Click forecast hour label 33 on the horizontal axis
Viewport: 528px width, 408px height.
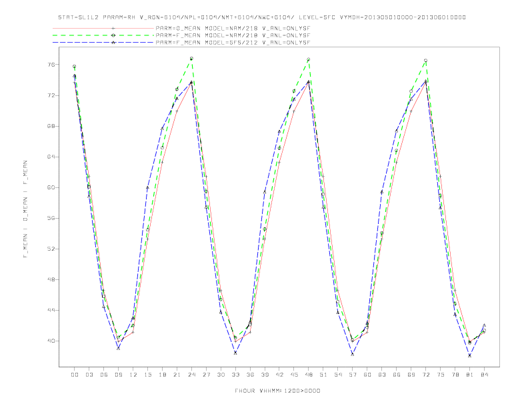235,375
